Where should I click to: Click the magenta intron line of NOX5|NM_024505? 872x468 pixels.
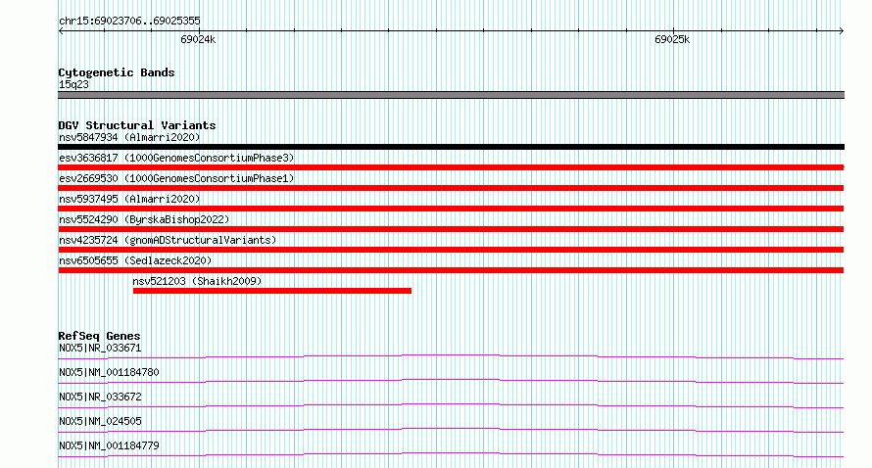tap(451, 430)
